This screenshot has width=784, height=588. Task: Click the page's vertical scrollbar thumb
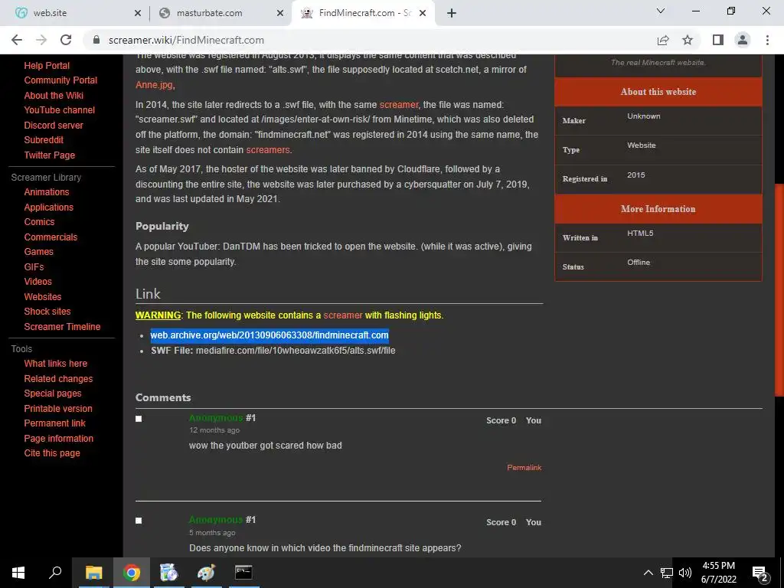pyautogui.click(x=779, y=290)
